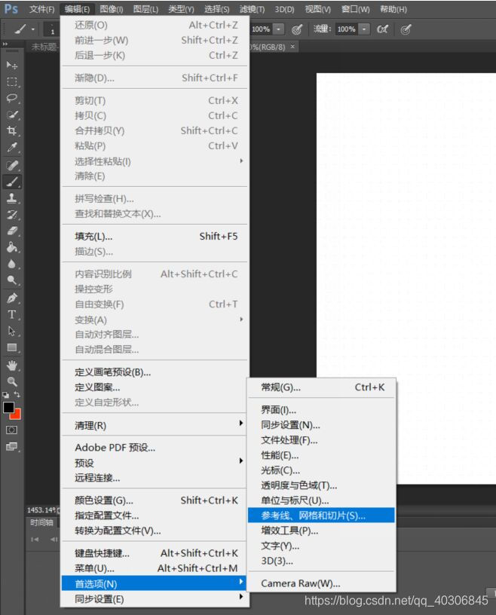Click the opacity 100% input field

(262, 29)
